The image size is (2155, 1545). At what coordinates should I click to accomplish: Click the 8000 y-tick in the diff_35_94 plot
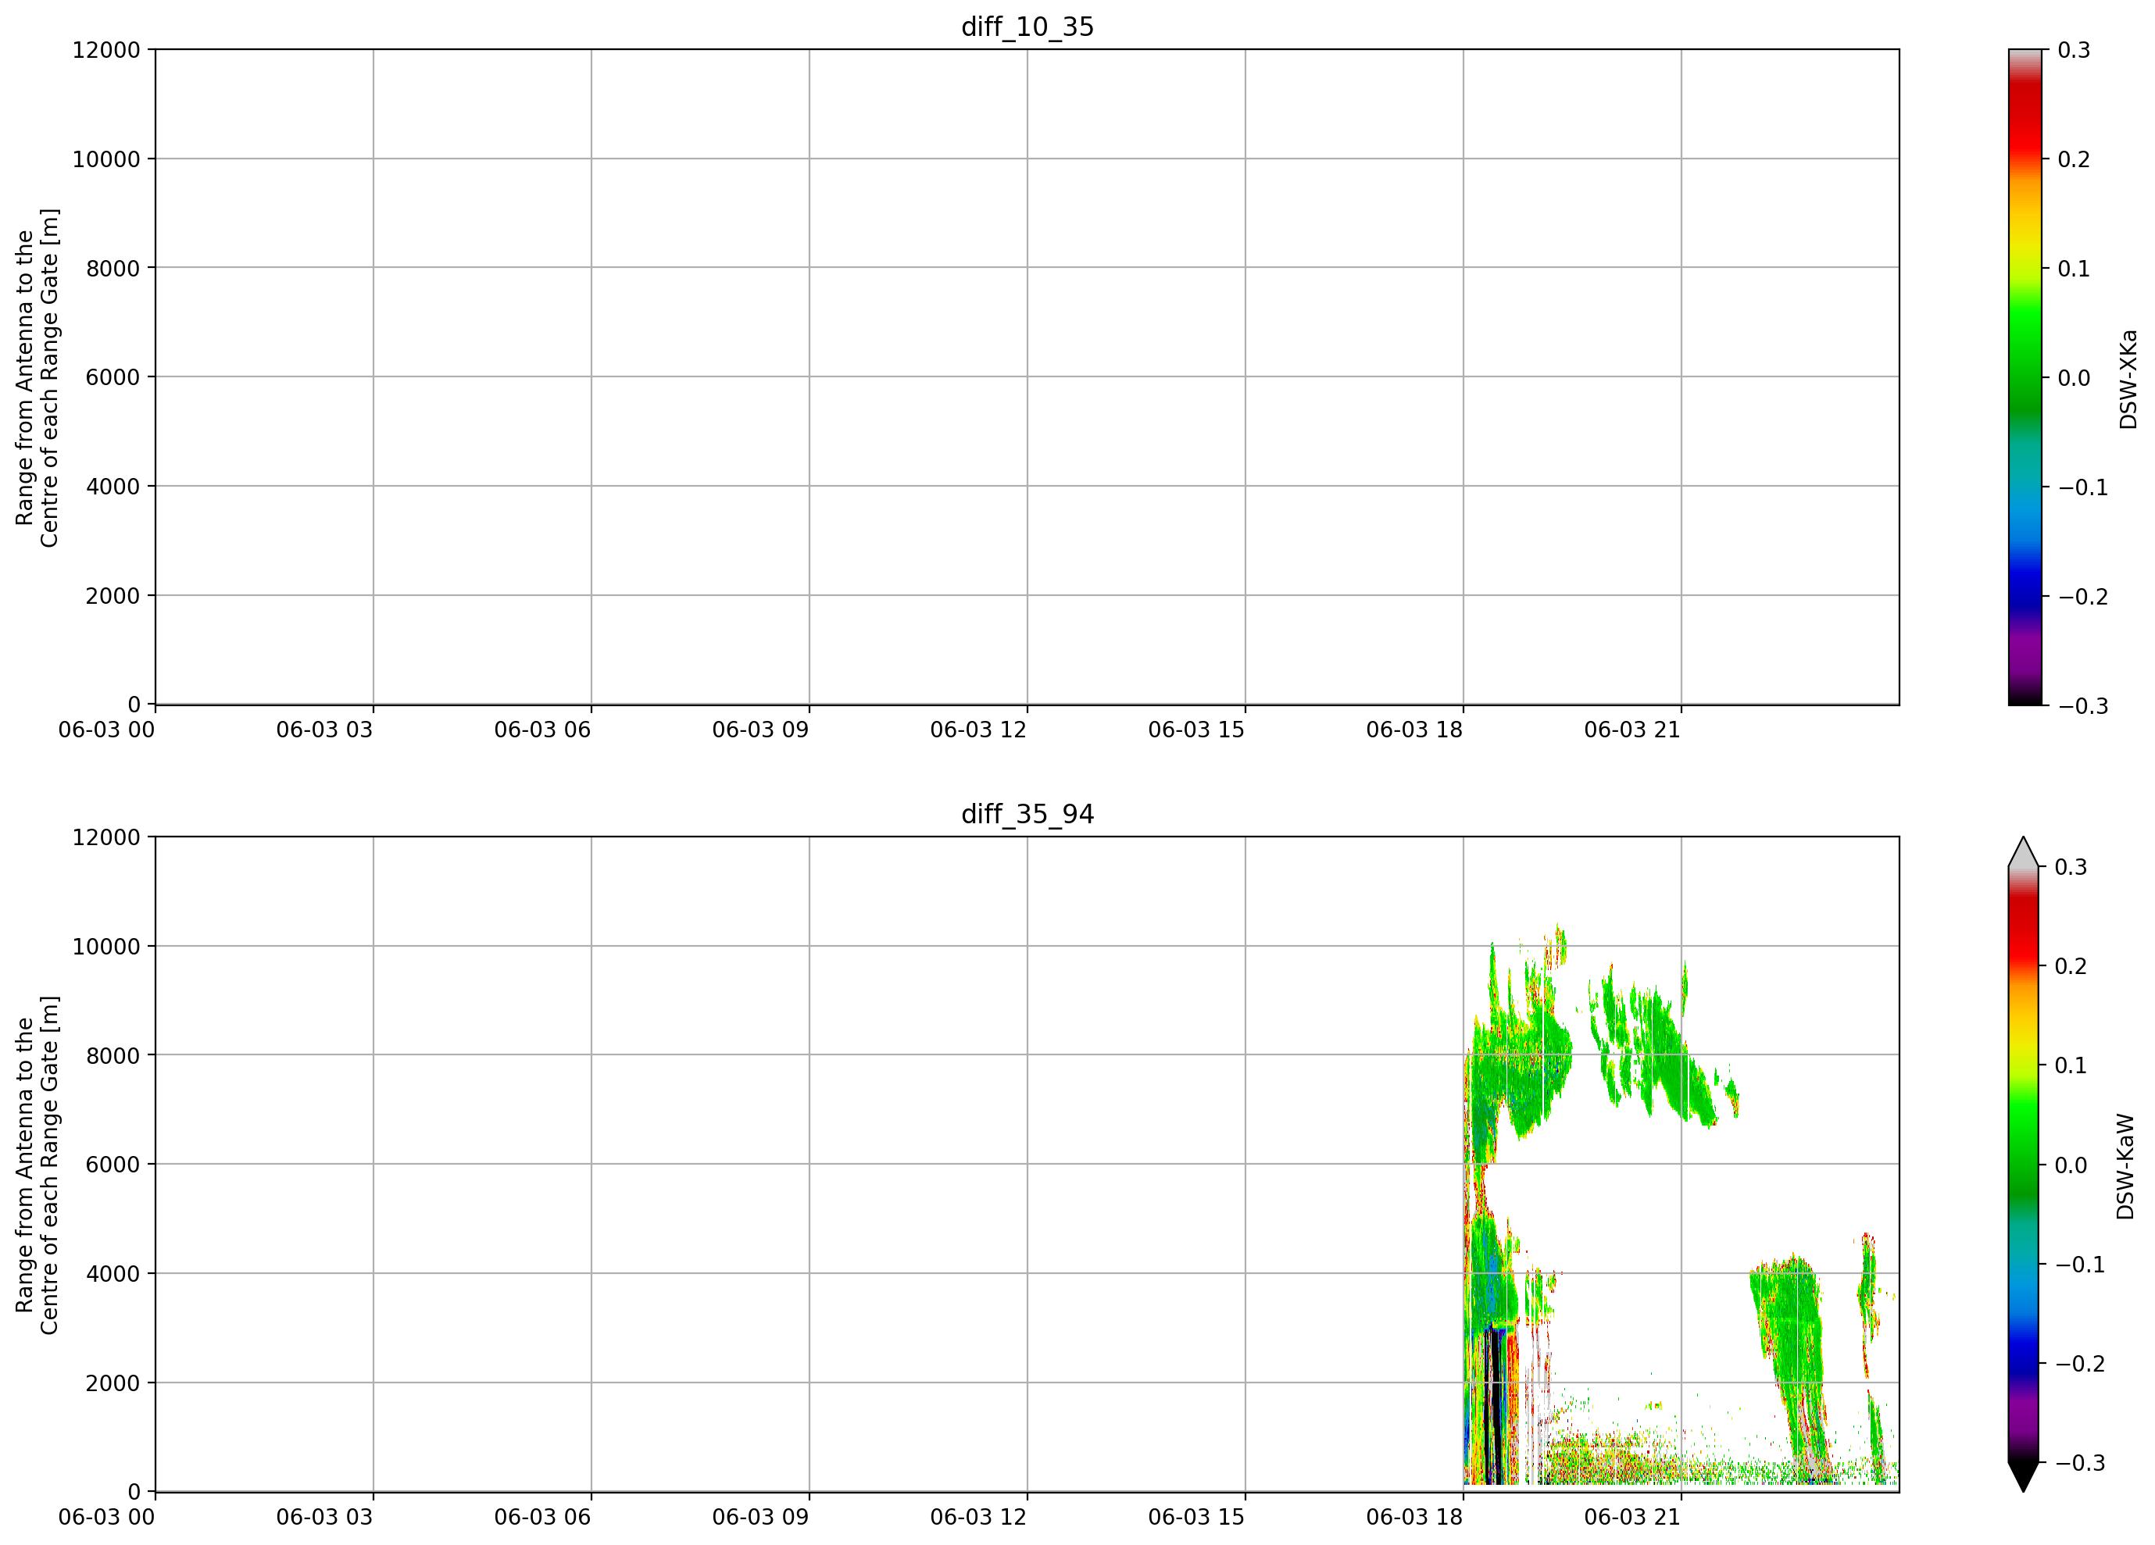point(113,1056)
